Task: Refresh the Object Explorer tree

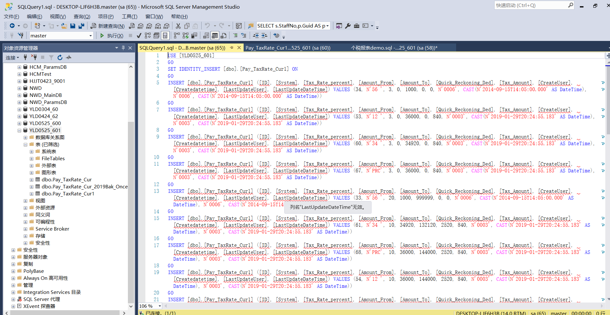Action: click(60, 58)
